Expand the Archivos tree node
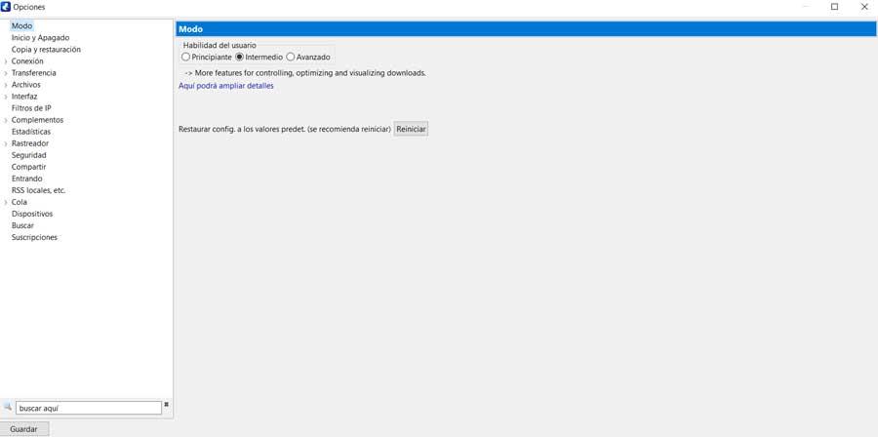Screen dimensions: 878x437 [x=6, y=85]
